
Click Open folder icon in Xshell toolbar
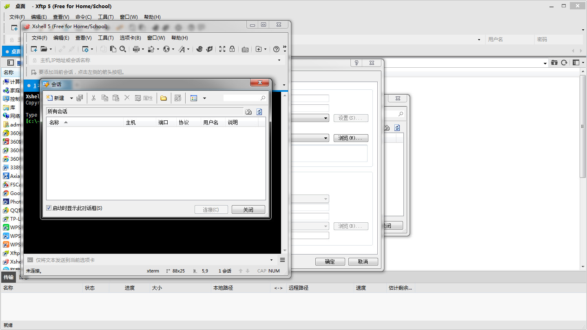coord(44,49)
